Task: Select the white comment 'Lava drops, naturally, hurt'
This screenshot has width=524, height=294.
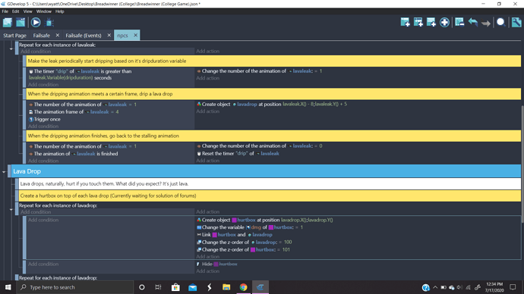Action: click(x=270, y=183)
